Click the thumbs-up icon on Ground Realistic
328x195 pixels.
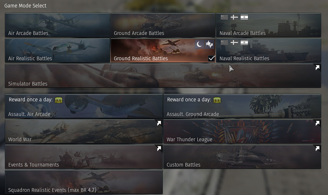click(x=209, y=44)
